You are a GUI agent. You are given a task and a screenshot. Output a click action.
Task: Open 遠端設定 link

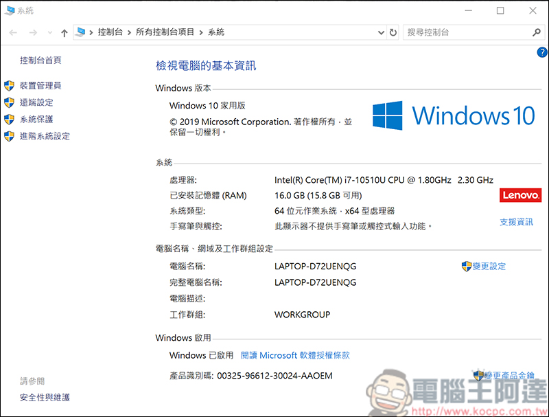[36, 102]
